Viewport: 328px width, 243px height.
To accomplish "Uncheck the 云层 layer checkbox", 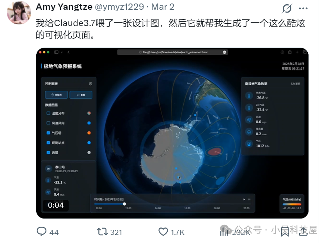I will (48, 152).
